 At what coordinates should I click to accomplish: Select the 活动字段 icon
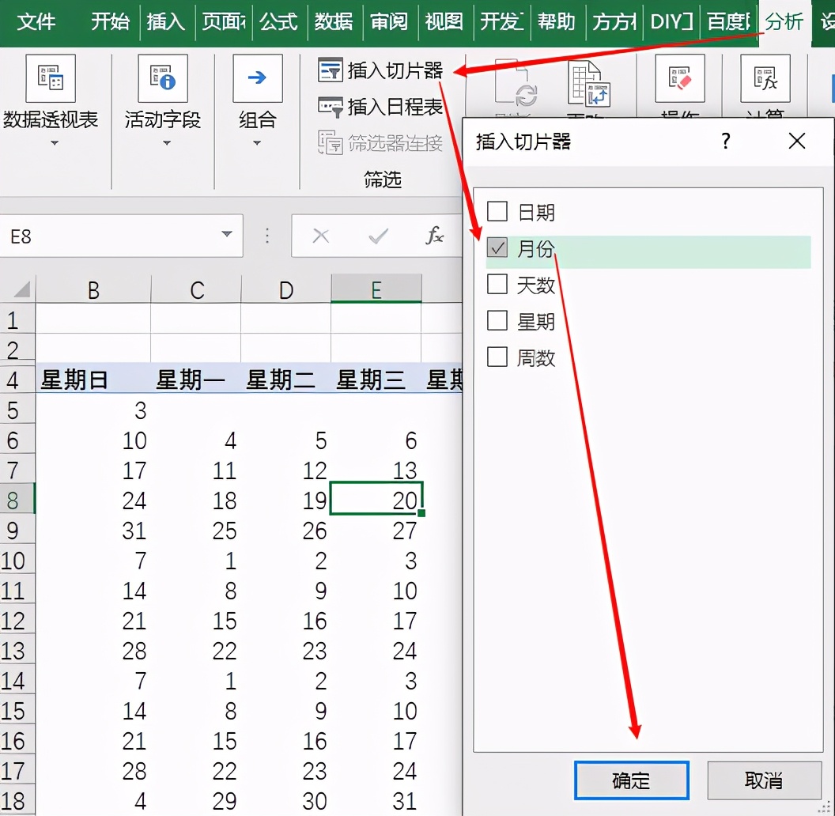click(x=162, y=79)
